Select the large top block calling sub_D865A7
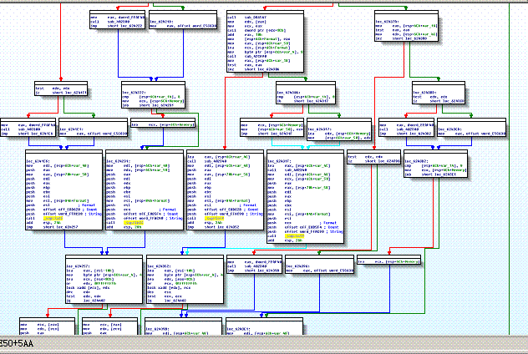This screenshot has width=528, height=354. (265, 41)
